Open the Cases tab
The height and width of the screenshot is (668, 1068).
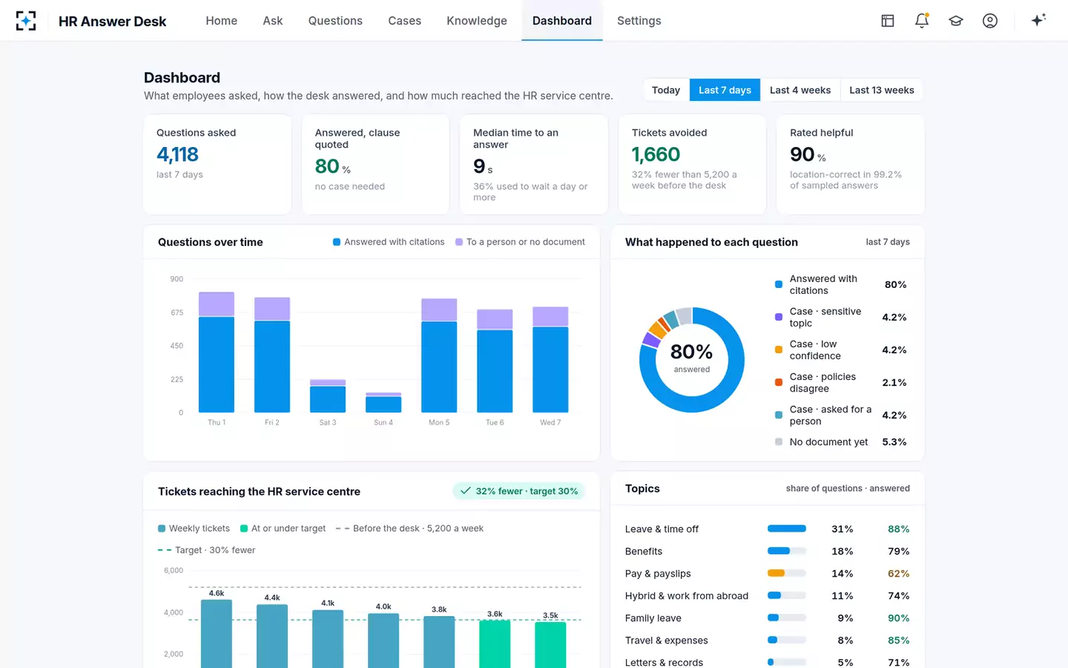404,21
